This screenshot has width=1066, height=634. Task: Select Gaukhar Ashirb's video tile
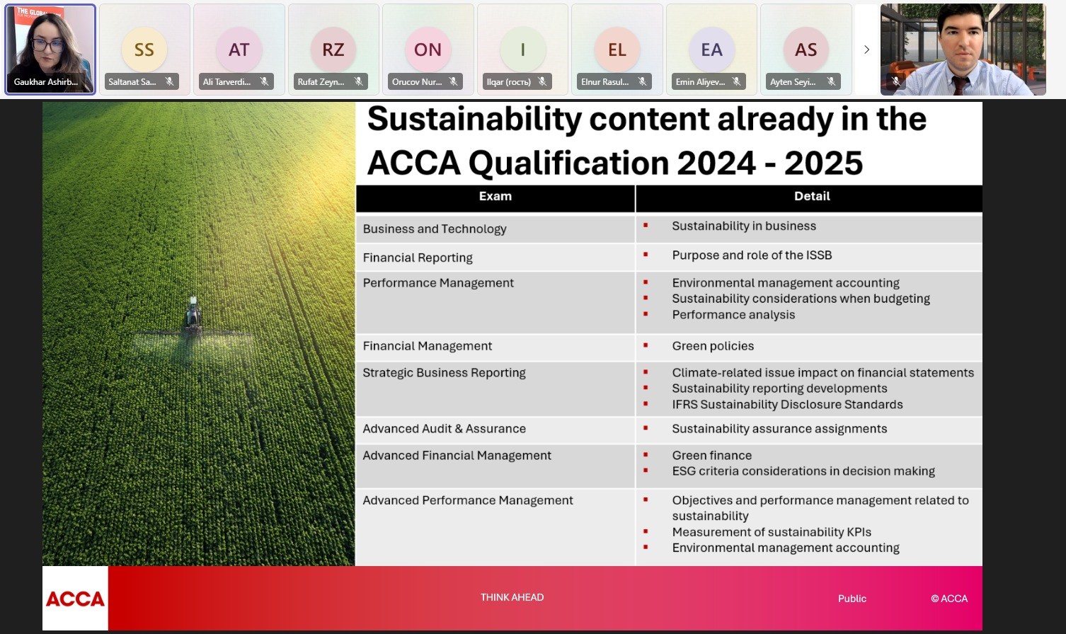[x=50, y=46]
